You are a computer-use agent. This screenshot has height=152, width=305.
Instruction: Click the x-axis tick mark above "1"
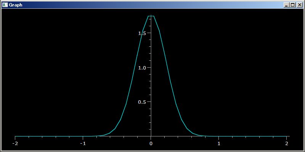(219, 138)
